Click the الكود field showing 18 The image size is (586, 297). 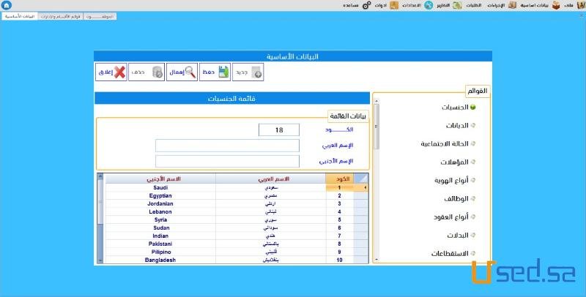point(279,129)
